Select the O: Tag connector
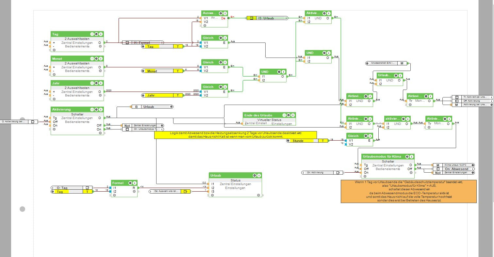This screenshot has height=257, width=494. point(72,188)
